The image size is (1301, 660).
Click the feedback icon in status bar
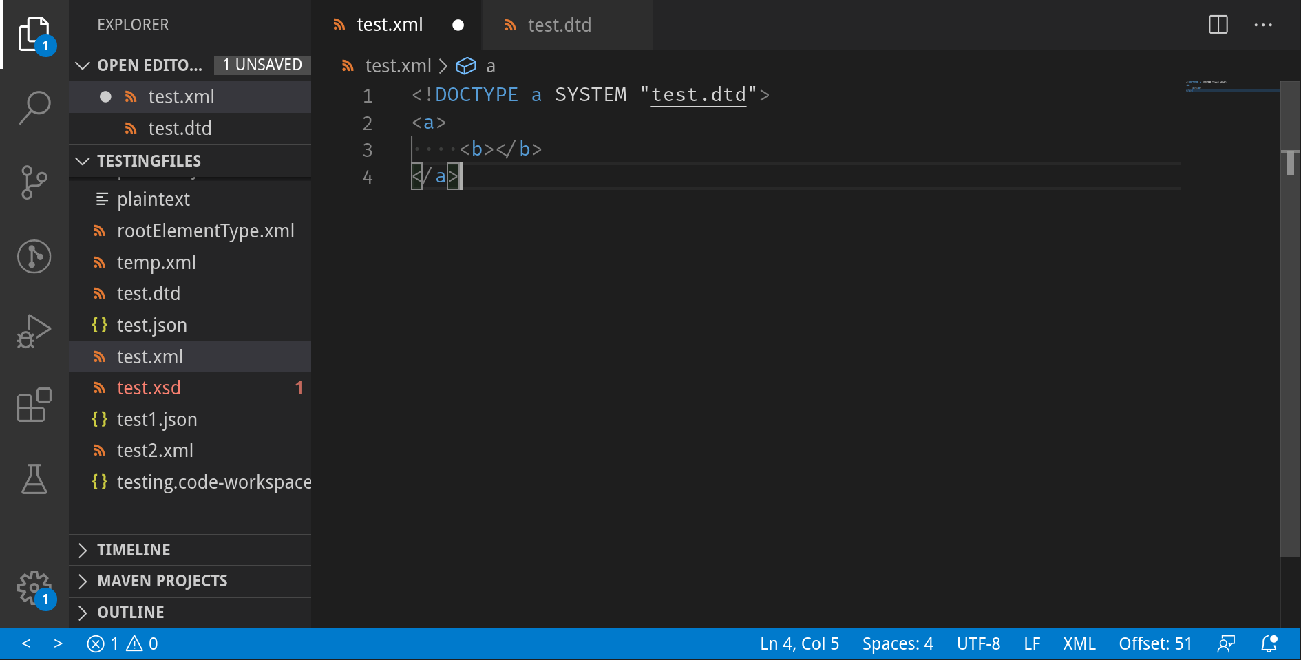tap(1226, 644)
